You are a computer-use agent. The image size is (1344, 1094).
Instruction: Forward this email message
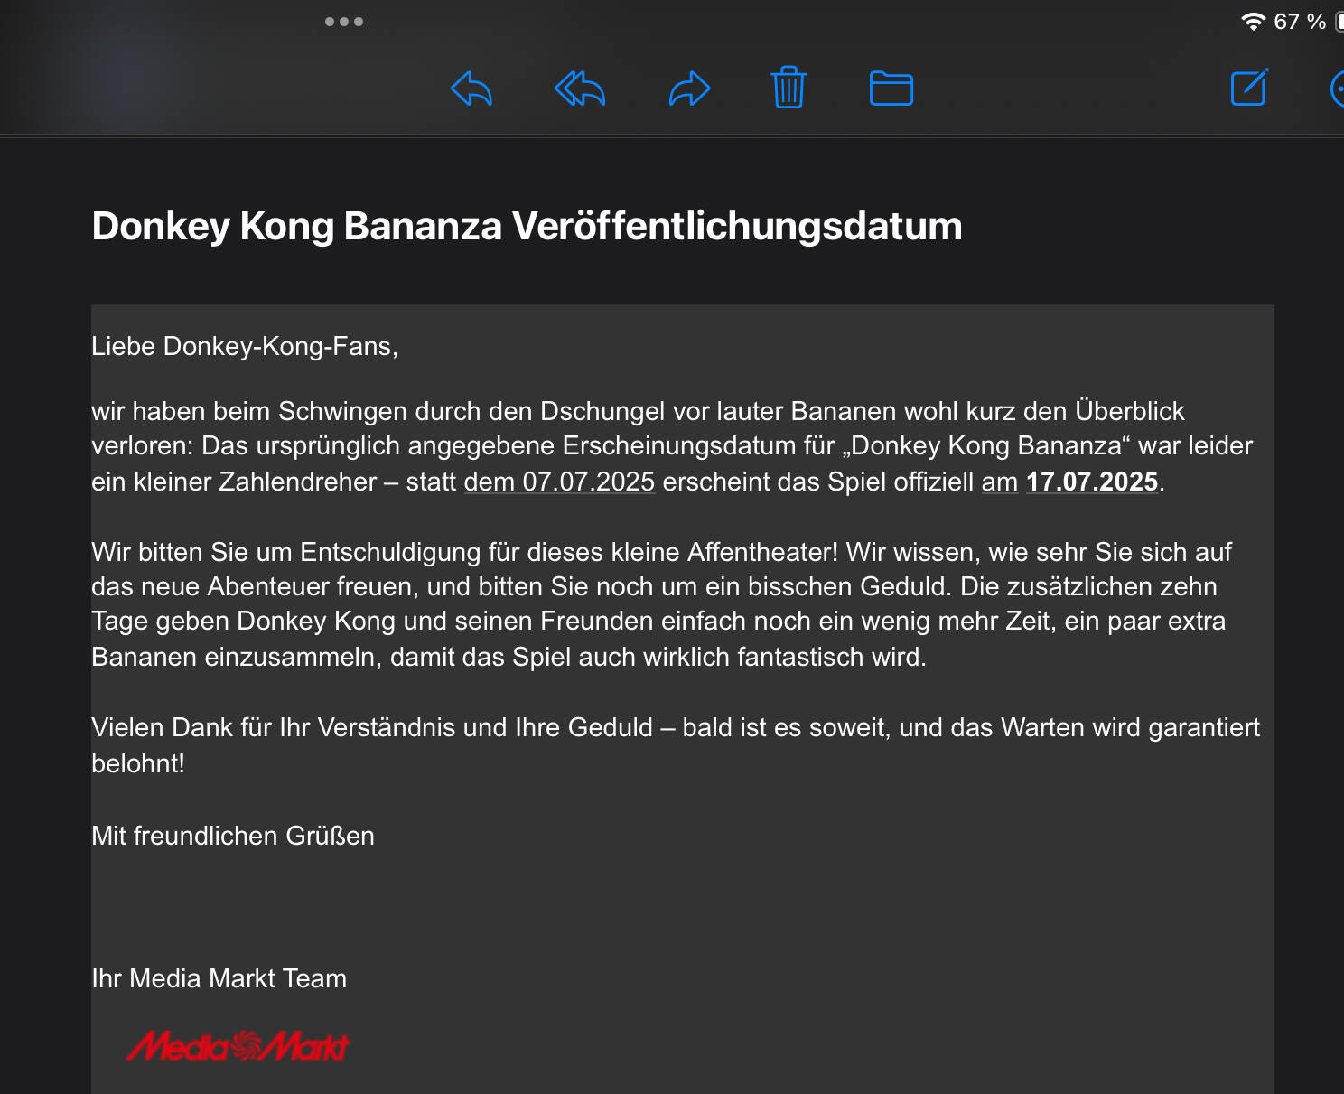689,89
